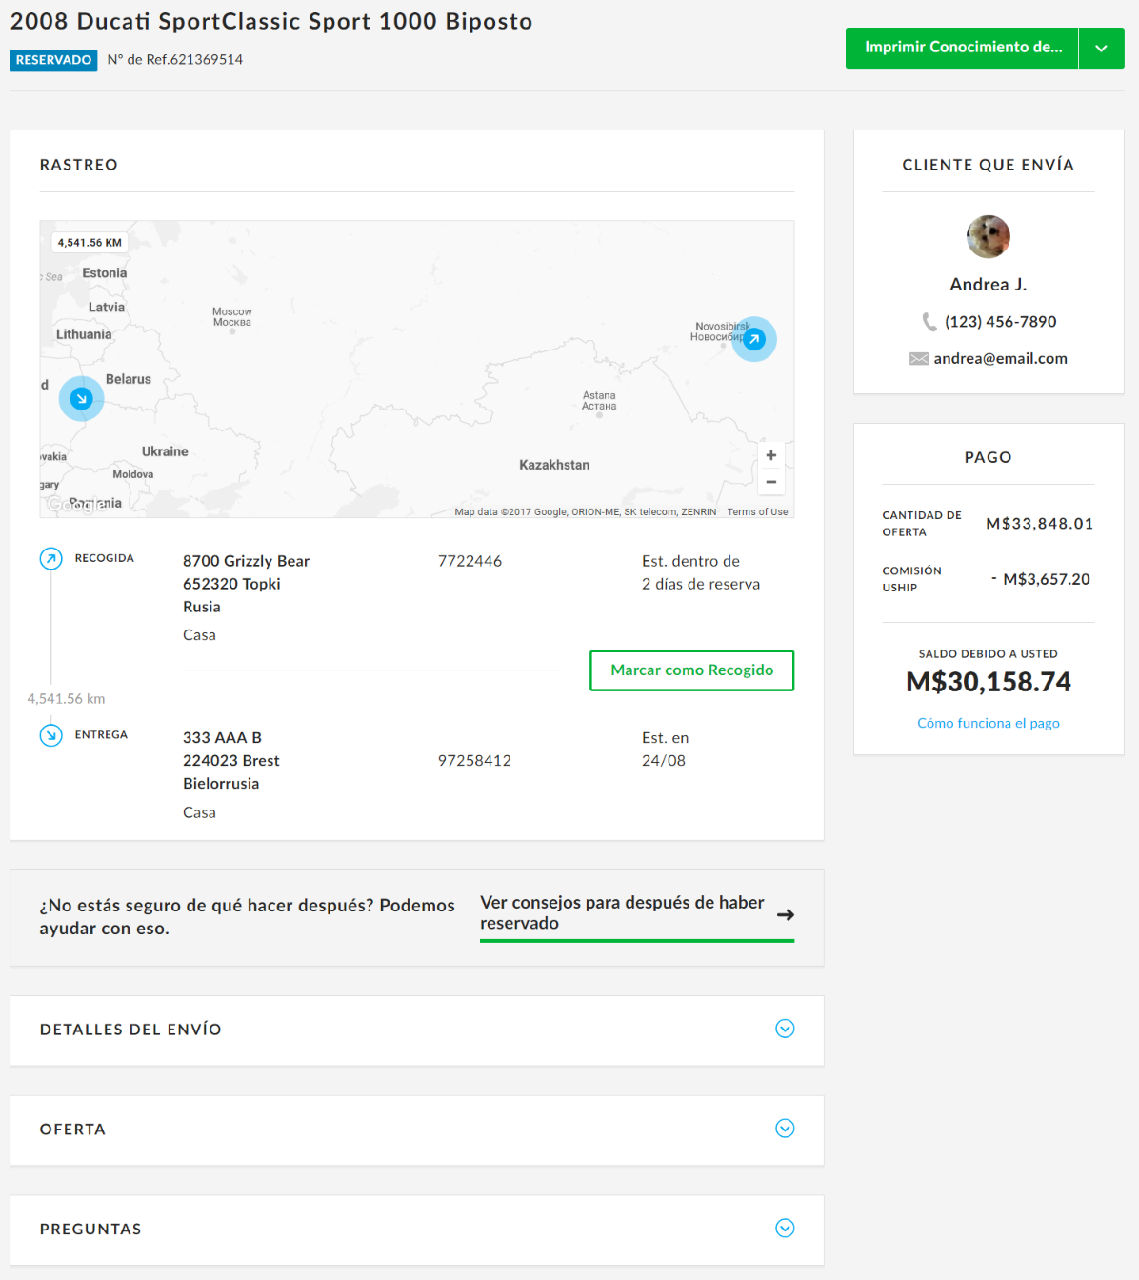Click the Reservado status badge
Screen dimensions: 1139x1280
53,60
